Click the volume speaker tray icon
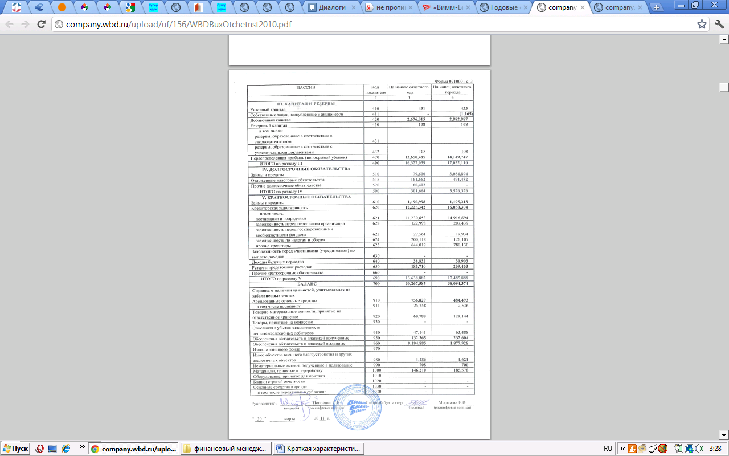 (699, 449)
